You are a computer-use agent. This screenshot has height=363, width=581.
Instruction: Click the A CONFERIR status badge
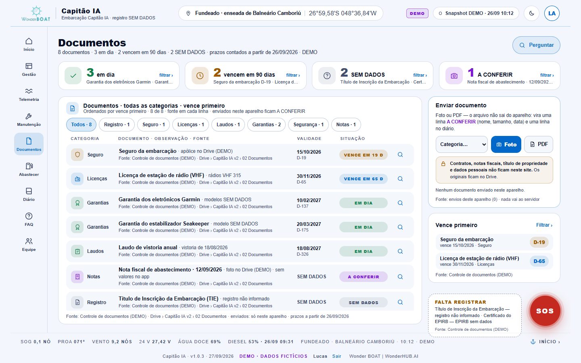tap(364, 277)
